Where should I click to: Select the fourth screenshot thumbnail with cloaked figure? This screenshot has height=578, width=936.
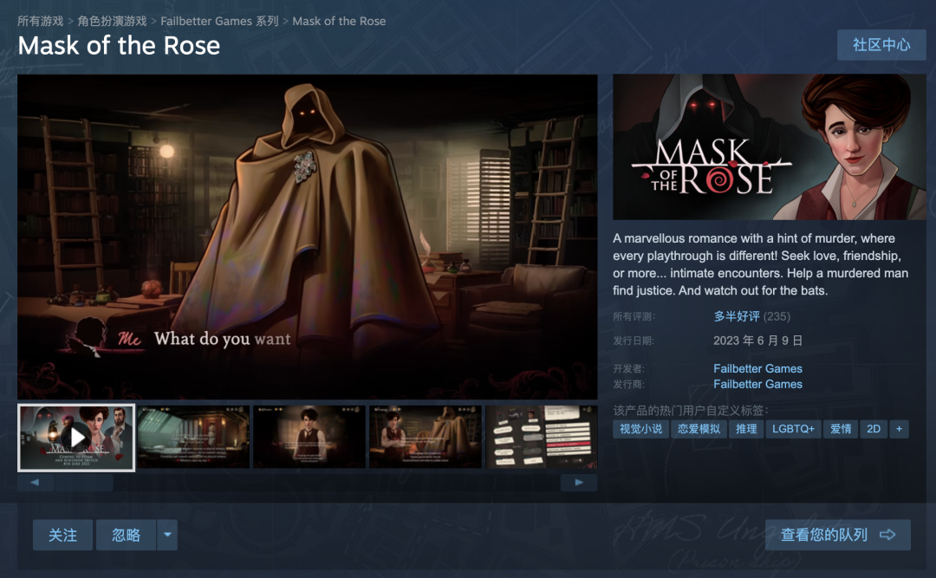[x=425, y=437]
